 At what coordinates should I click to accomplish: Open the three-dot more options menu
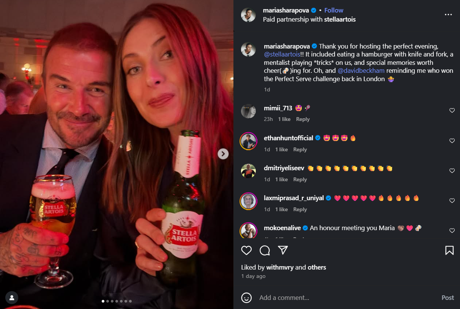click(448, 15)
